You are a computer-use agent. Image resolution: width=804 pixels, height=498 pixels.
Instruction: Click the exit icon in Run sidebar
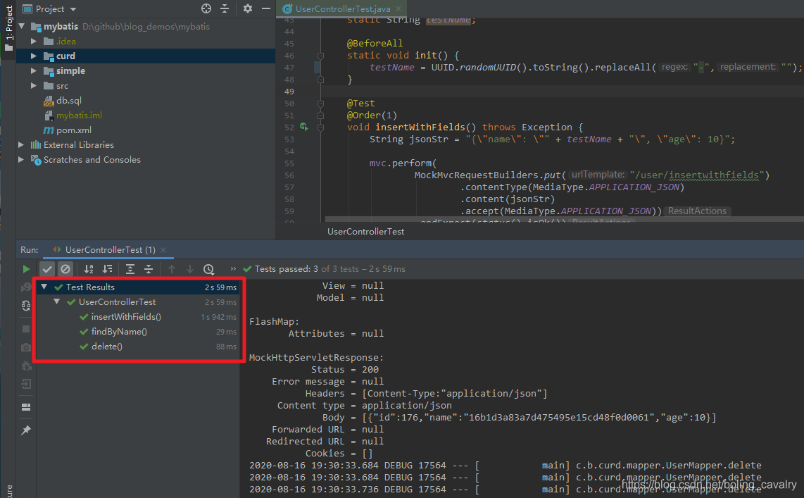click(26, 384)
